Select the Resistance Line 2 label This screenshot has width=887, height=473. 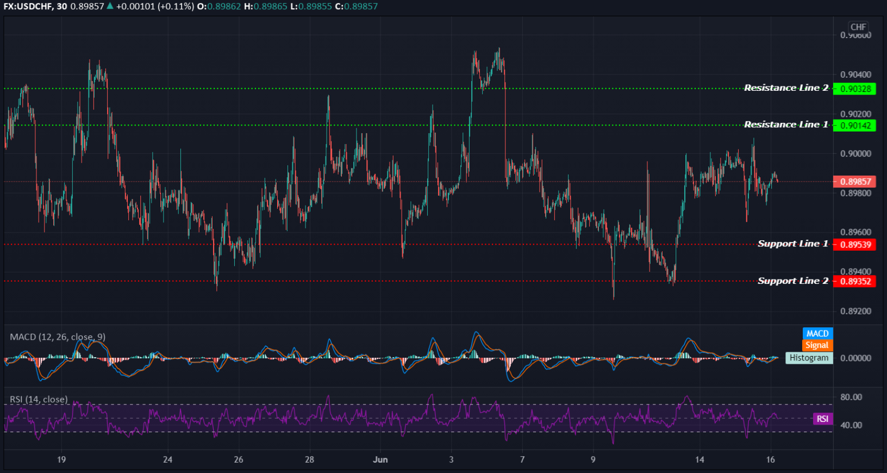pos(786,88)
